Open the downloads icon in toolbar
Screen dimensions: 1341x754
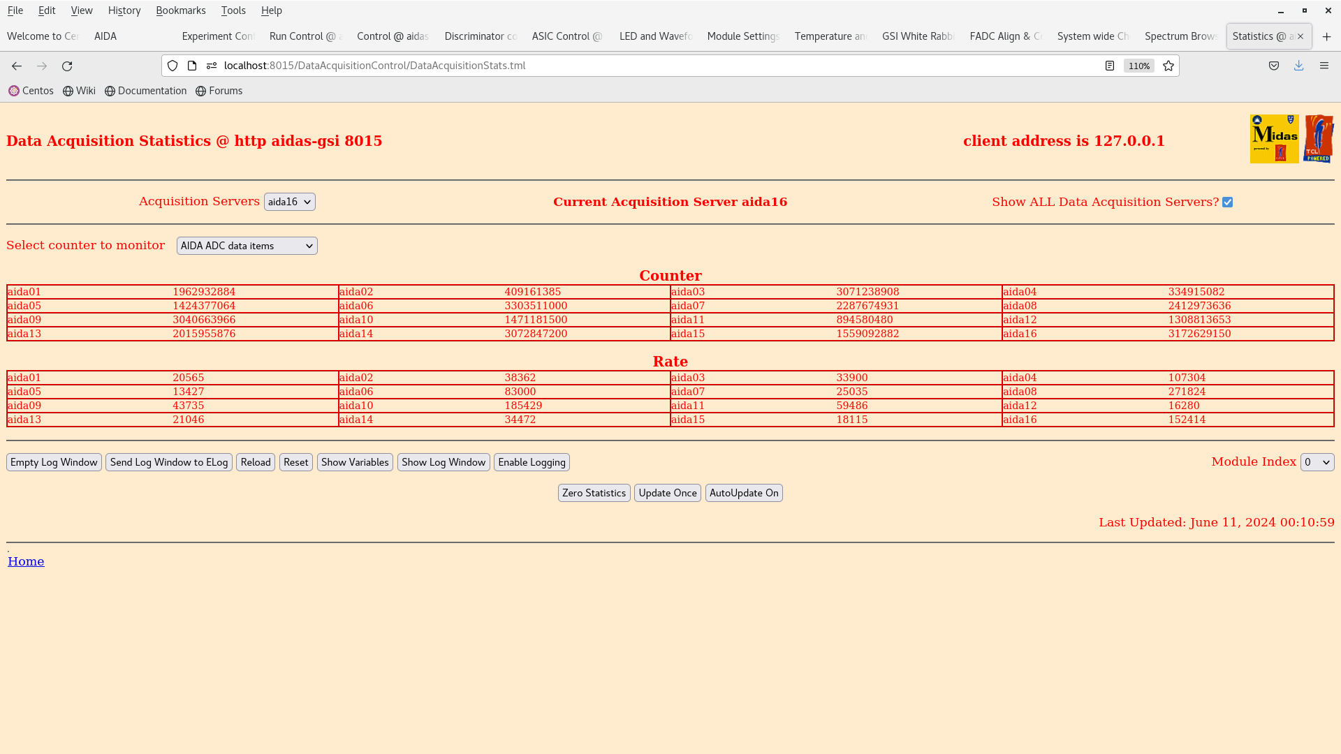[x=1299, y=66]
